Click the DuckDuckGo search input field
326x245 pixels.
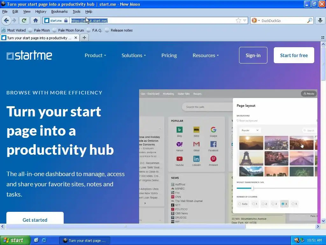tap(284, 20)
